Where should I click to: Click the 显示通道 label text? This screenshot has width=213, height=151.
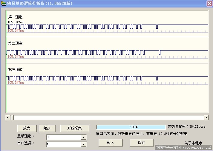[x=25, y=136]
